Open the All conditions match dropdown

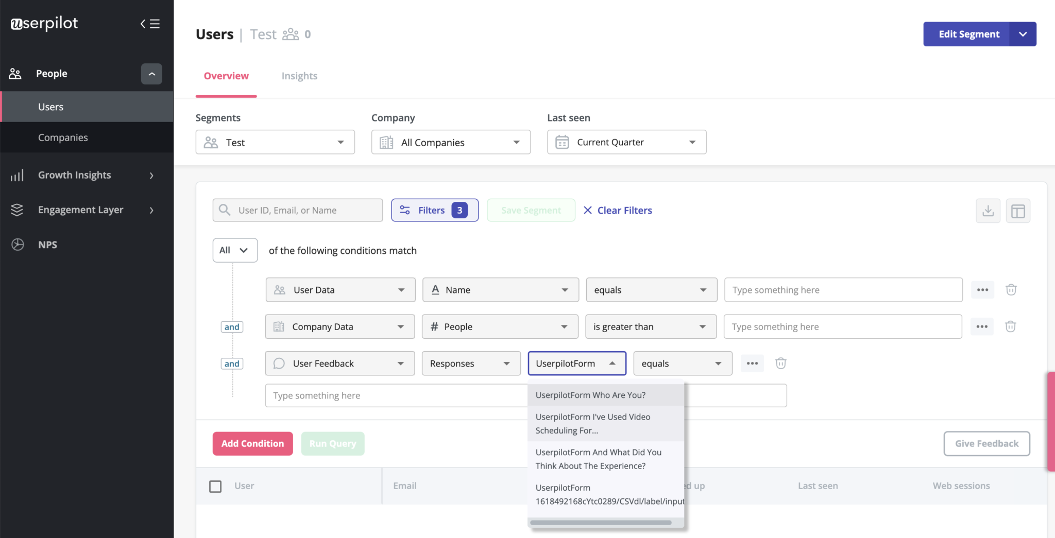pyautogui.click(x=235, y=250)
